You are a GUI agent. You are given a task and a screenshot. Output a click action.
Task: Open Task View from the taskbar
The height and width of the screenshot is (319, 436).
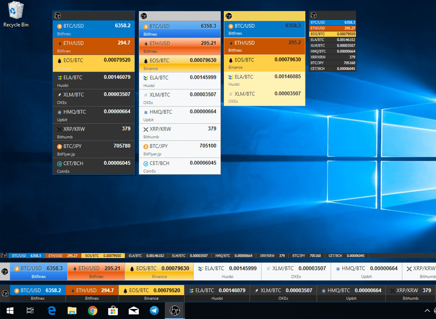point(30,310)
